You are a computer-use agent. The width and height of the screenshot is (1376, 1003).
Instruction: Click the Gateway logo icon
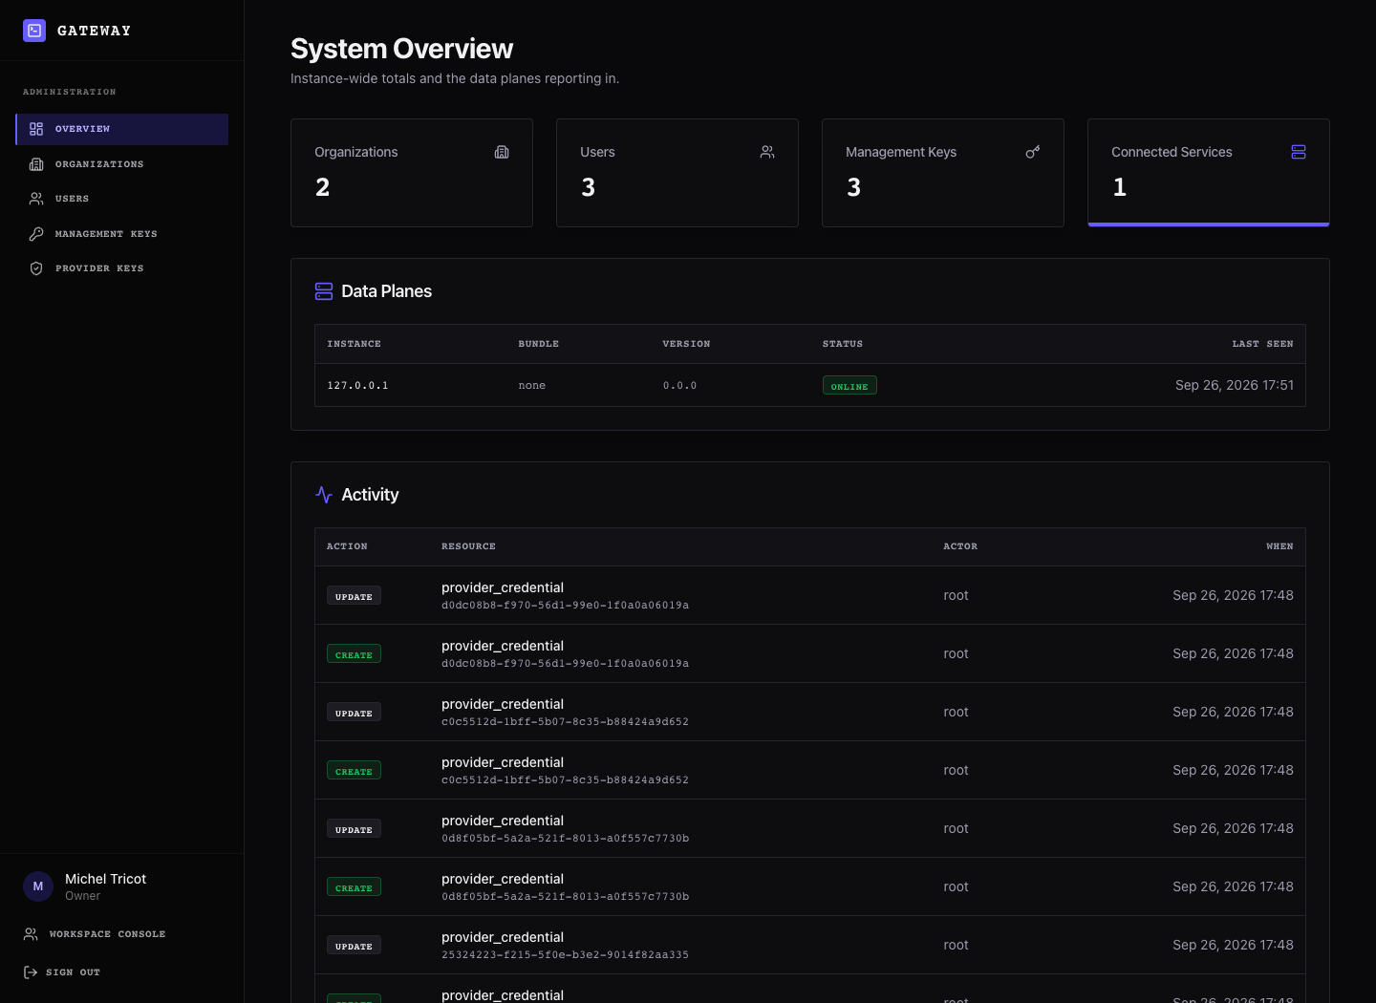click(34, 31)
